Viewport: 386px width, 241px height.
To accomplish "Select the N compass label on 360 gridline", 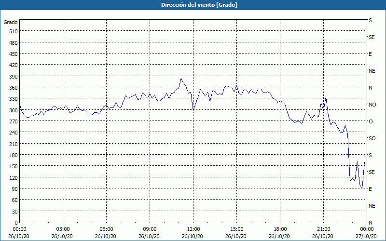I will pos(370,88).
